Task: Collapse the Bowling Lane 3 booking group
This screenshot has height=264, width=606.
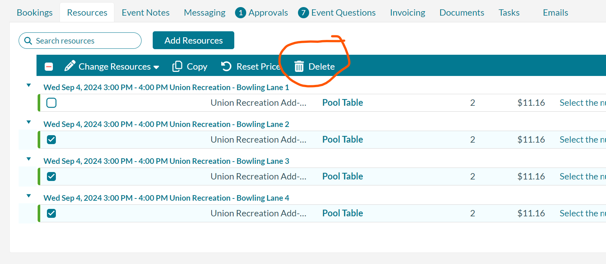Action: 29,159
